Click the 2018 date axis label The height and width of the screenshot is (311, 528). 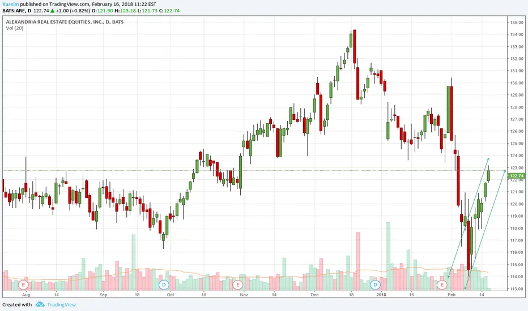click(x=381, y=295)
